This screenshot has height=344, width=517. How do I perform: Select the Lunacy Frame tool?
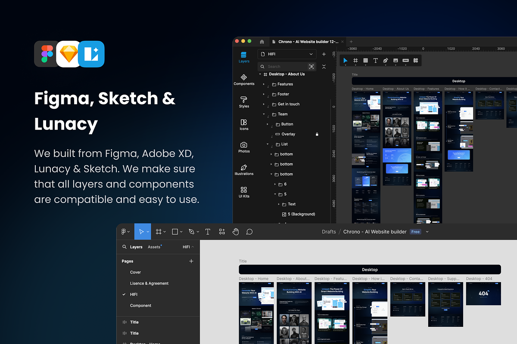coord(355,61)
